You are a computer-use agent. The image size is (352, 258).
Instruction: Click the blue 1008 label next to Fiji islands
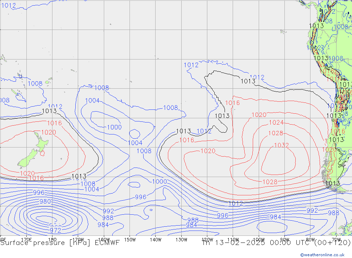[35, 84]
